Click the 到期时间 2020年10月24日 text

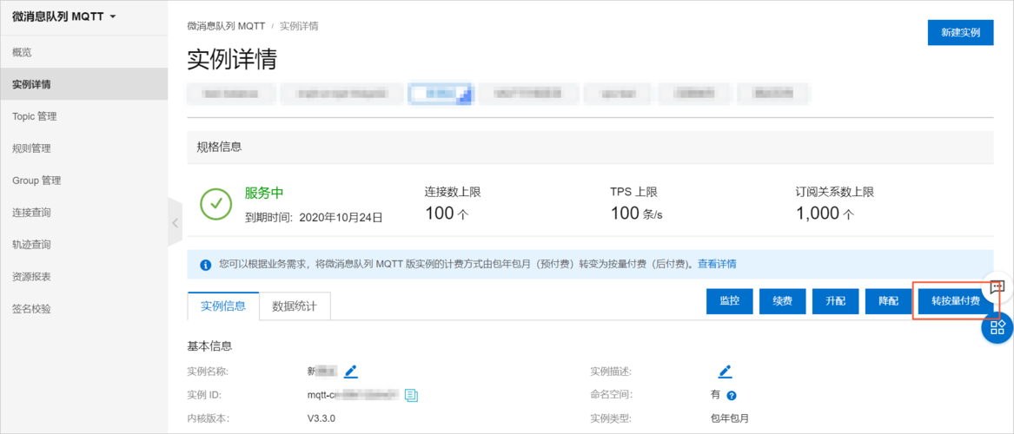pyautogui.click(x=314, y=217)
